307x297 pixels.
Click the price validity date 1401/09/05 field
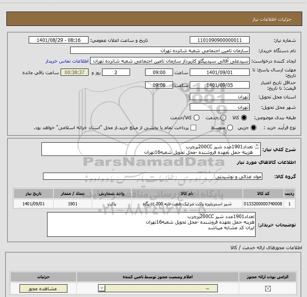[x=219, y=85]
